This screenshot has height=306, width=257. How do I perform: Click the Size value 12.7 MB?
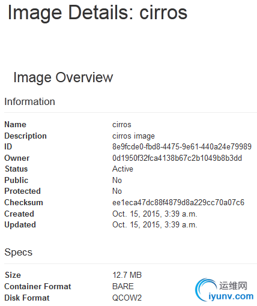(x=127, y=275)
